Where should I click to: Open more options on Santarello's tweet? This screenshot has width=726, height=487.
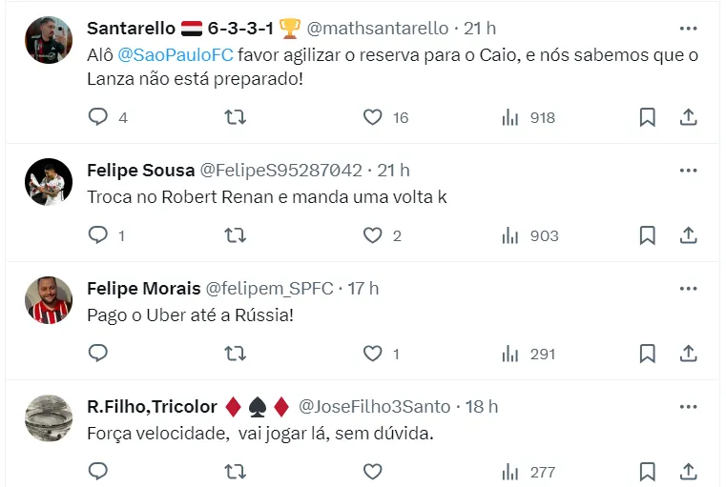pyautogui.click(x=688, y=29)
